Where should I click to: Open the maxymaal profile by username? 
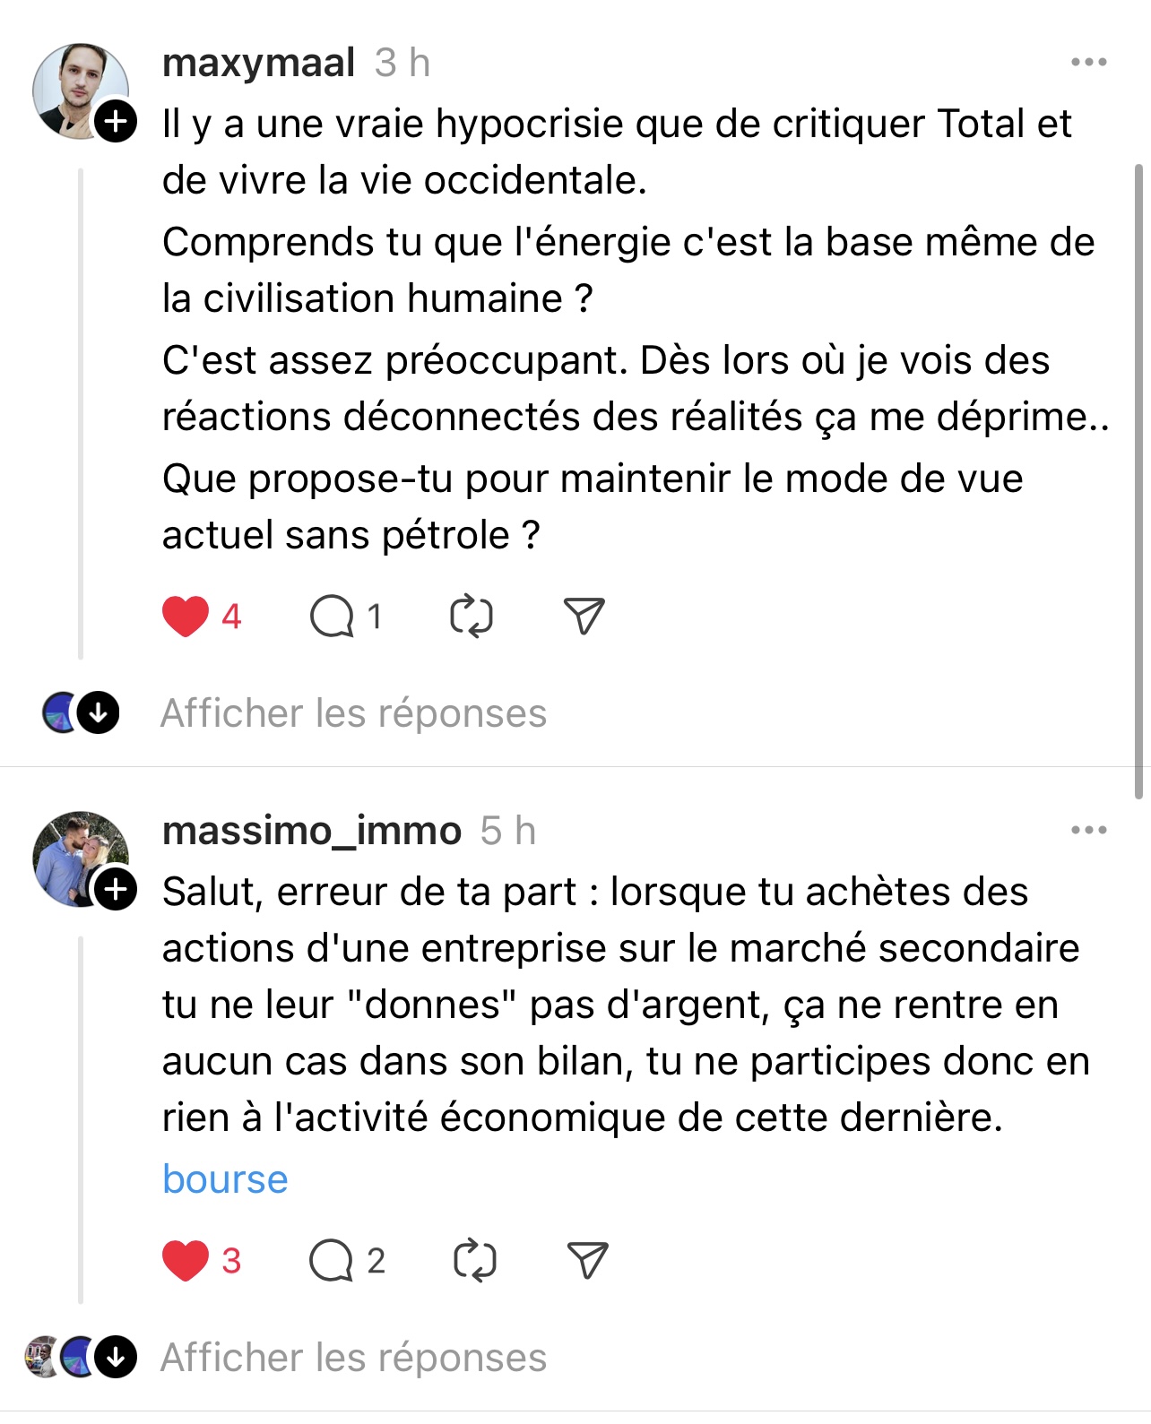(x=259, y=63)
